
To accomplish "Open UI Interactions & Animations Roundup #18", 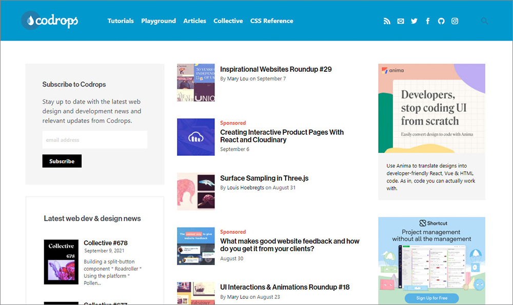I will (x=285, y=287).
